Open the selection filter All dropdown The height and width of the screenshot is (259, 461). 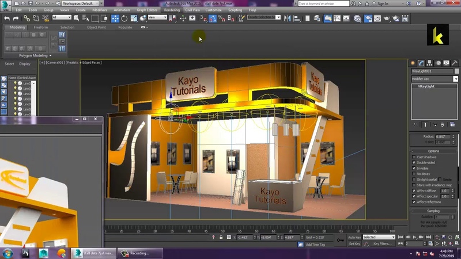tap(62, 17)
